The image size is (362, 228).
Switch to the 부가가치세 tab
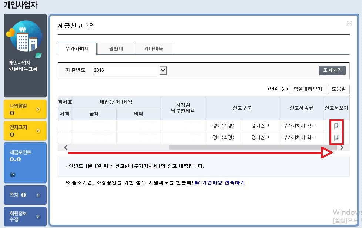(77, 48)
